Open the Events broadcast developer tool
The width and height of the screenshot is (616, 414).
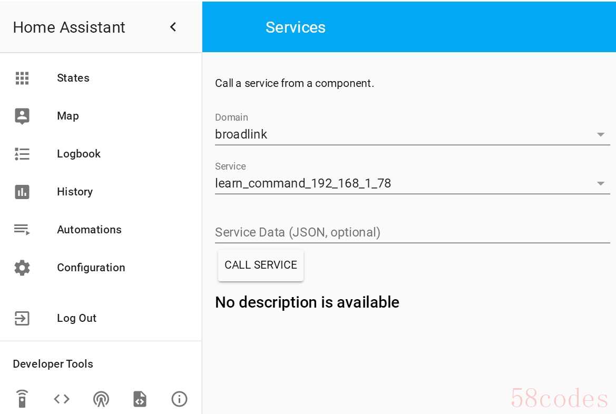pos(101,399)
